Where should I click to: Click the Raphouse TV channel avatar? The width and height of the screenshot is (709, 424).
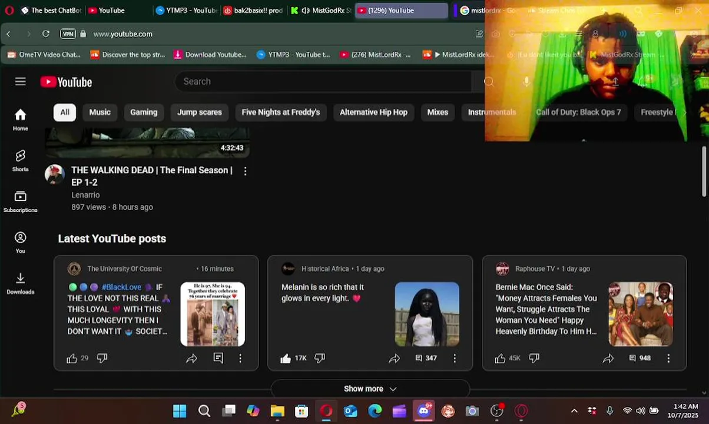point(502,269)
